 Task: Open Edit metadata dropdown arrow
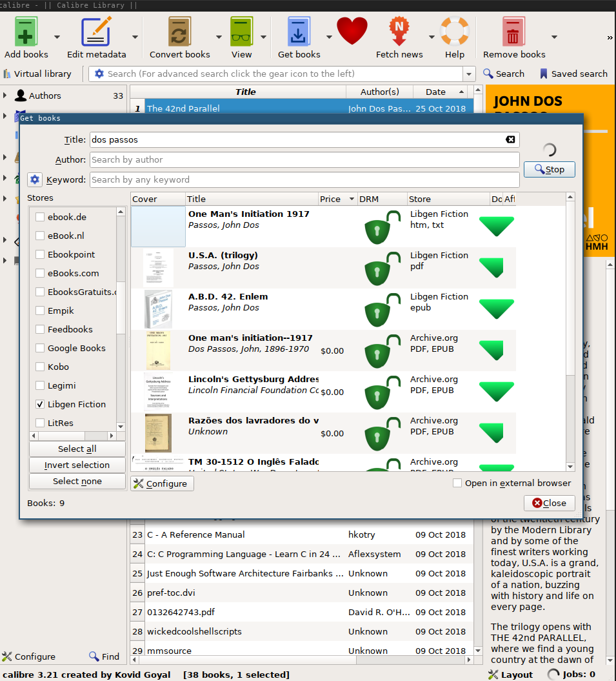click(135, 37)
